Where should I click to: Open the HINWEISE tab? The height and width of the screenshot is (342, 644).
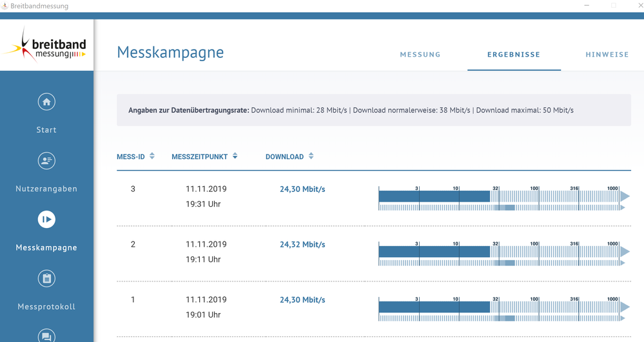(607, 54)
